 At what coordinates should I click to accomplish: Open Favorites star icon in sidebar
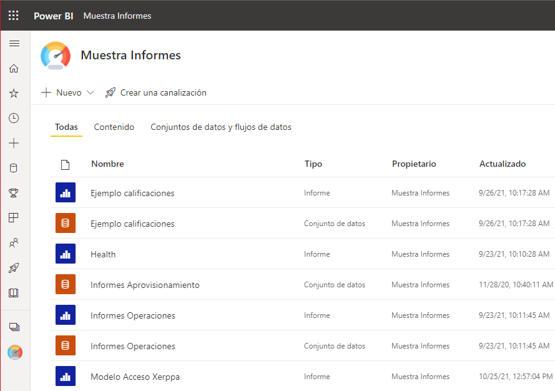coord(14,93)
